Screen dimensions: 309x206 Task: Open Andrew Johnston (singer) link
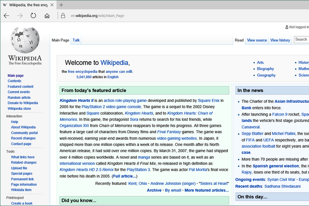click(173, 184)
